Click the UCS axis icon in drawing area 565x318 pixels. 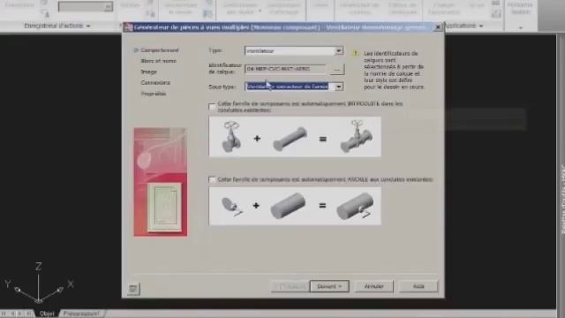pos(39,284)
